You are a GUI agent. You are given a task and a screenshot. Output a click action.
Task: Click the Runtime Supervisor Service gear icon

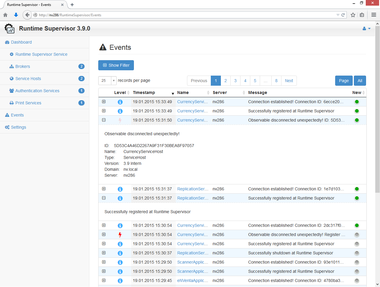click(x=11, y=54)
